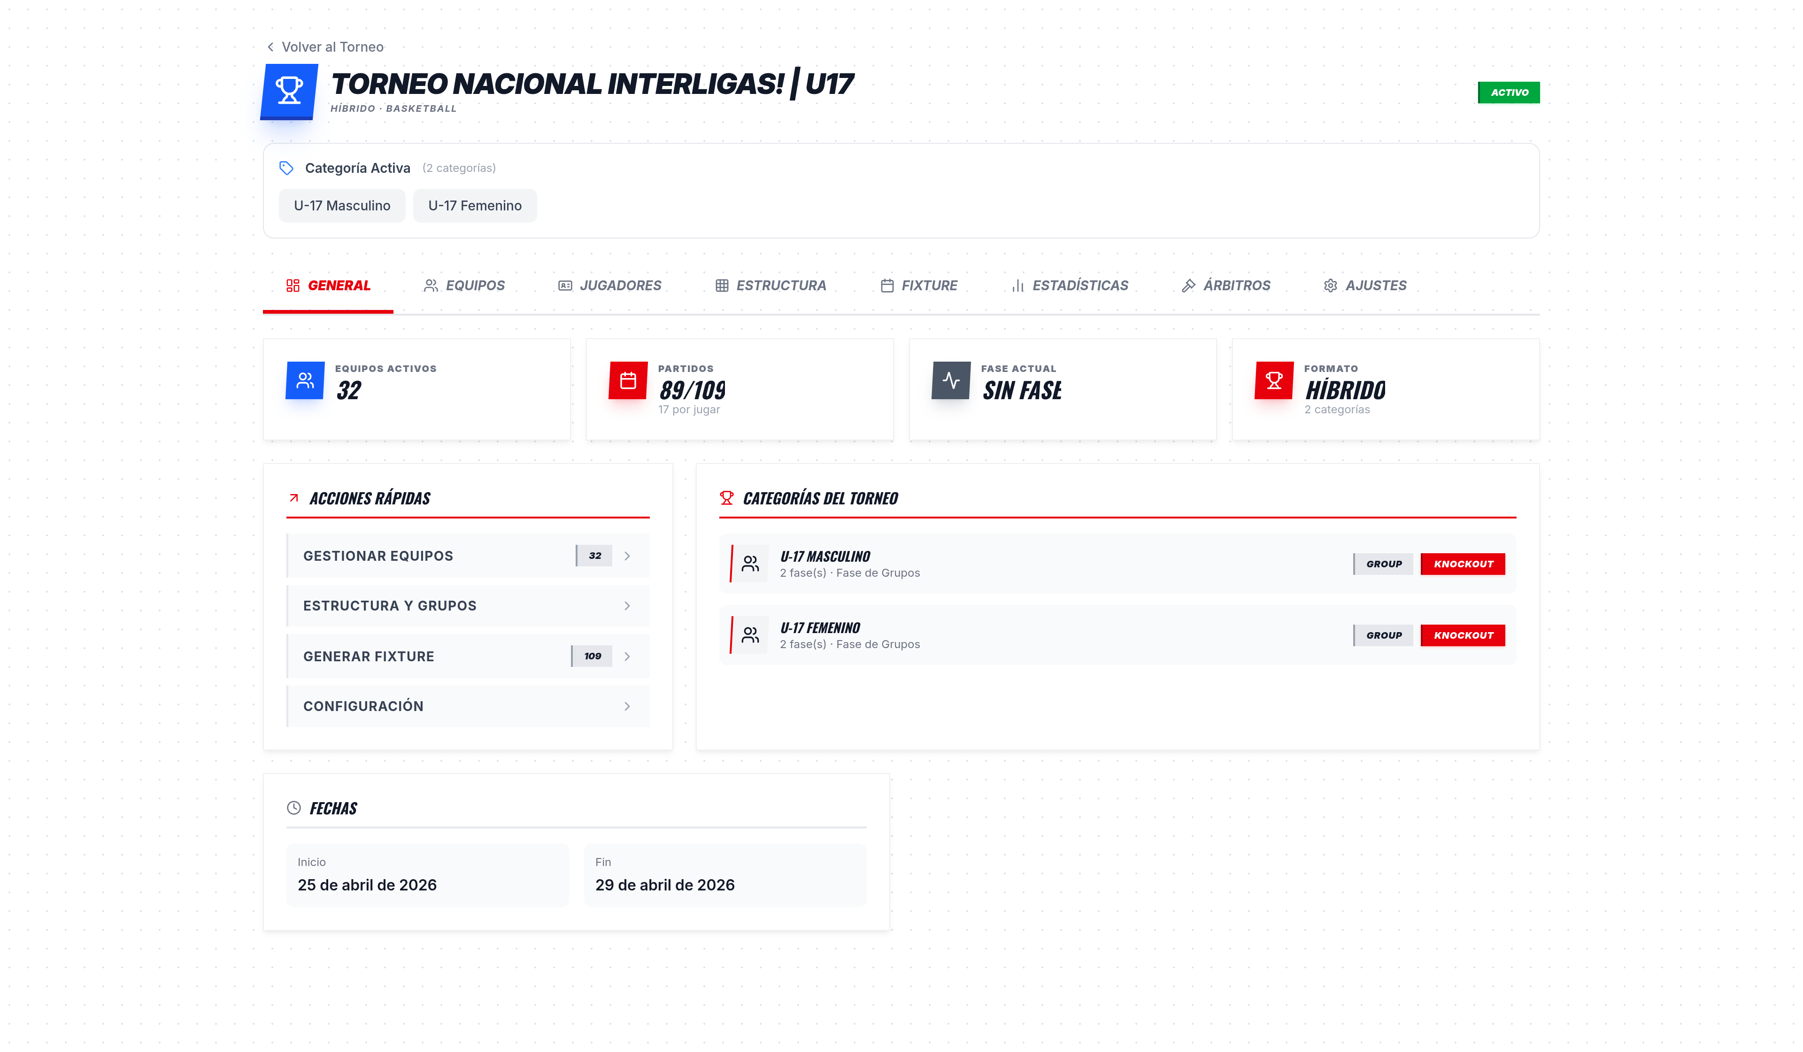Go back via Volver al Torneo link
This screenshot has width=1803, height=1052.
click(x=325, y=47)
